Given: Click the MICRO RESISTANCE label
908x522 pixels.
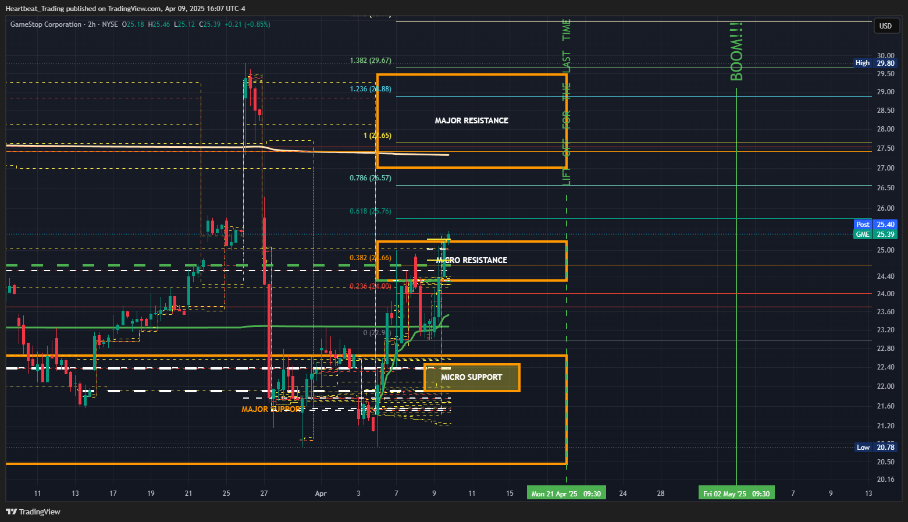Looking at the screenshot, I should tap(472, 260).
